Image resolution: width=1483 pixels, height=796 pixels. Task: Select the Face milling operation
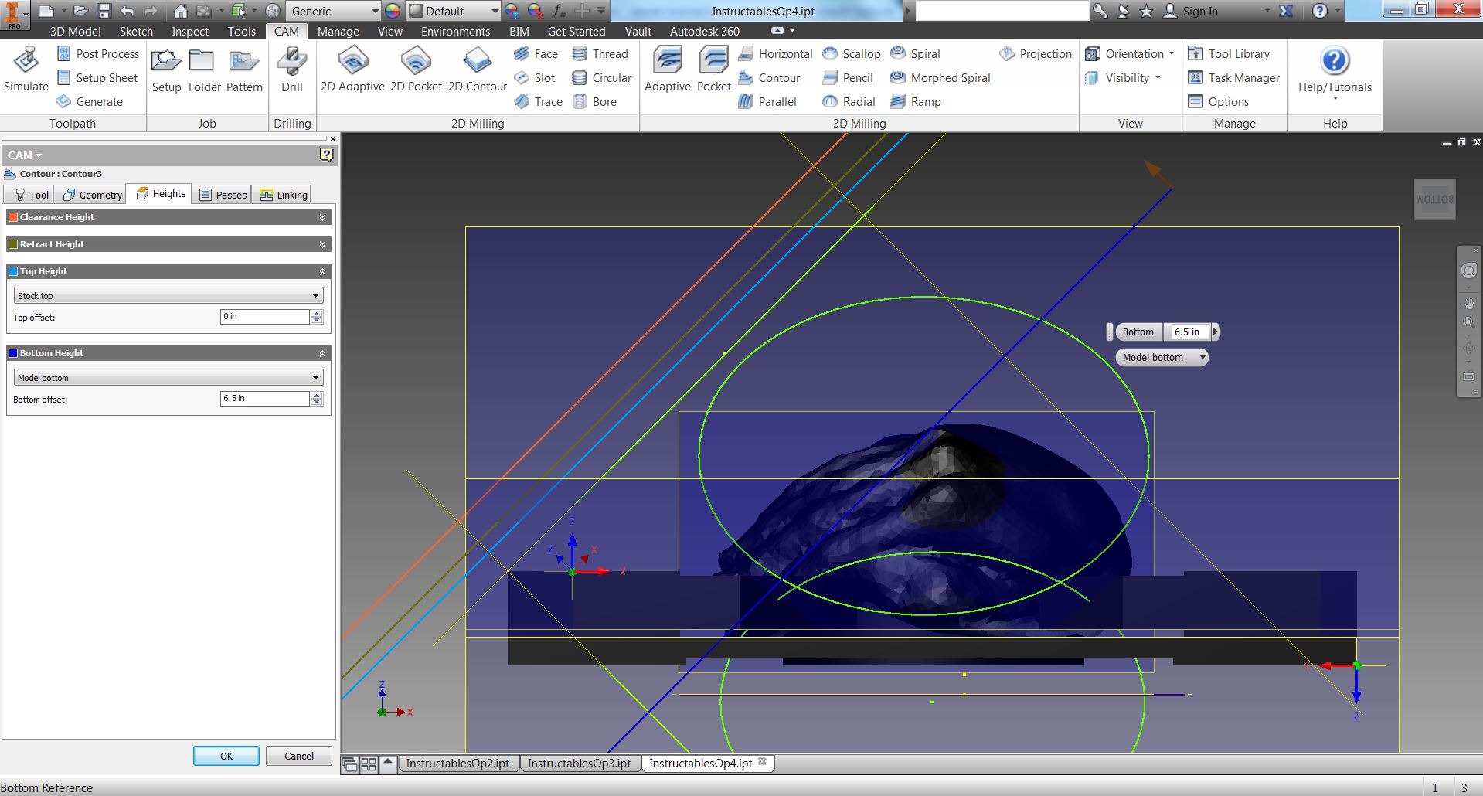coord(536,54)
